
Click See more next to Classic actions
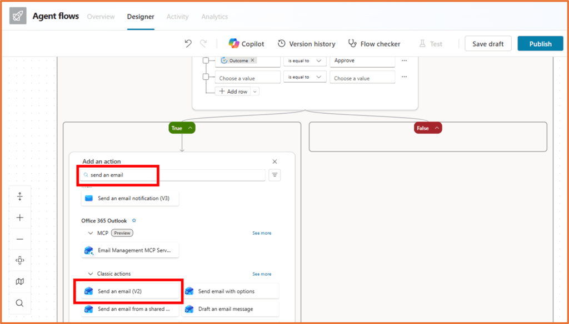[x=262, y=274]
